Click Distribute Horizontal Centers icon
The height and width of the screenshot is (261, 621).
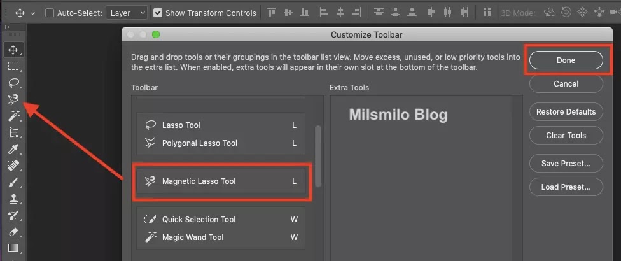pos(447,13)
